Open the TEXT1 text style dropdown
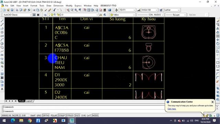Viewport: 220px width, 124px height. (128, 10)
